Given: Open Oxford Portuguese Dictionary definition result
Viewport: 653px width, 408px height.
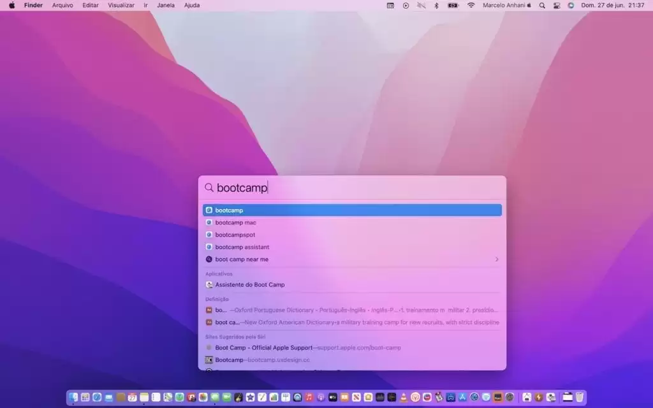Looking at the screenshot, I should (x=352, y=310).
